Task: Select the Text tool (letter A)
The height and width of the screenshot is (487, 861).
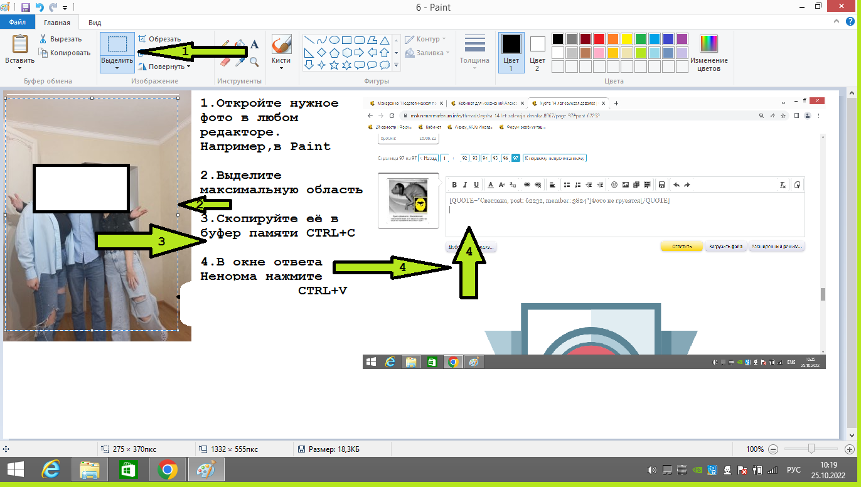Action: click(x=255, y=45)
